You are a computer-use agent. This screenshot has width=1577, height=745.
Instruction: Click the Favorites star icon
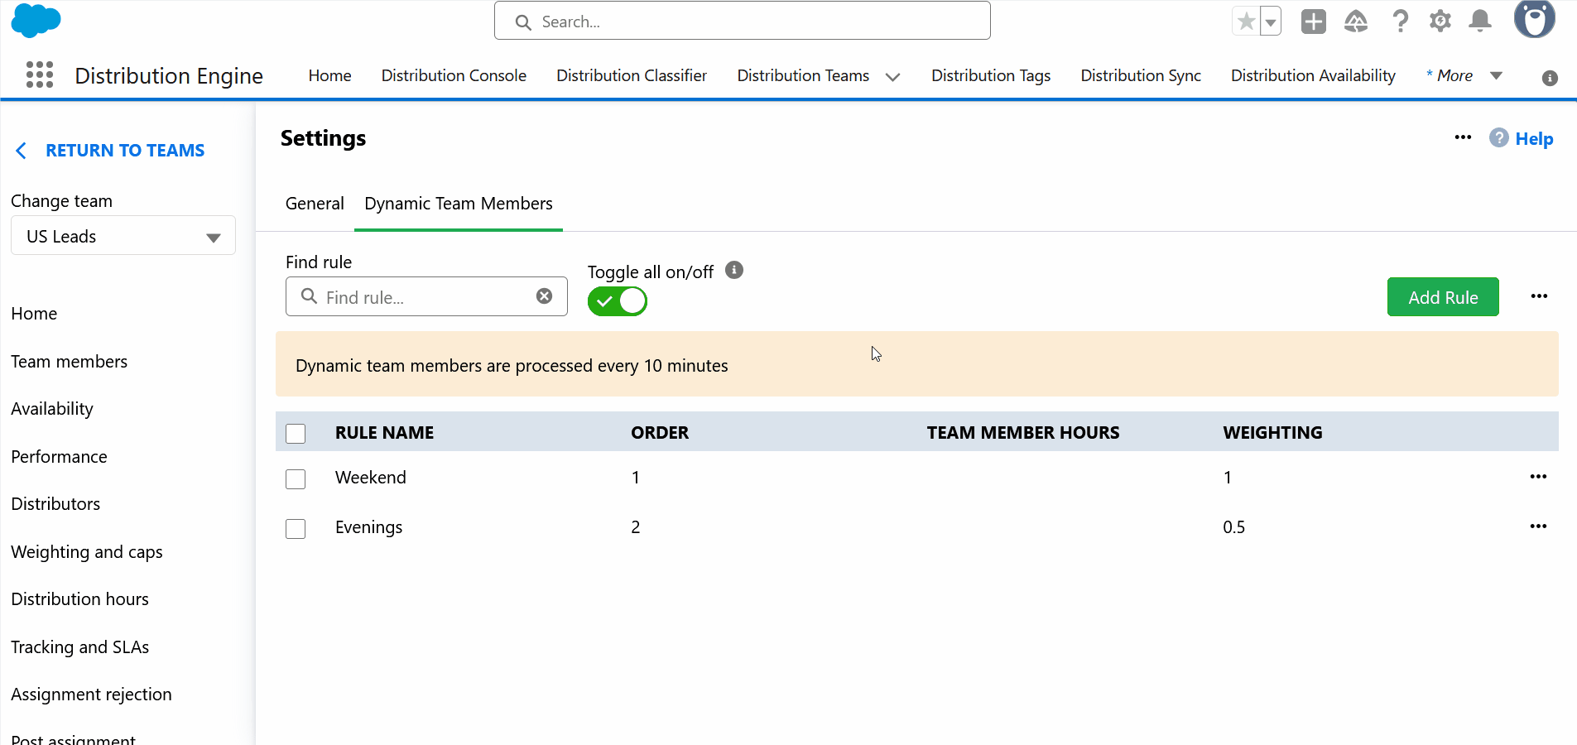1246,22
